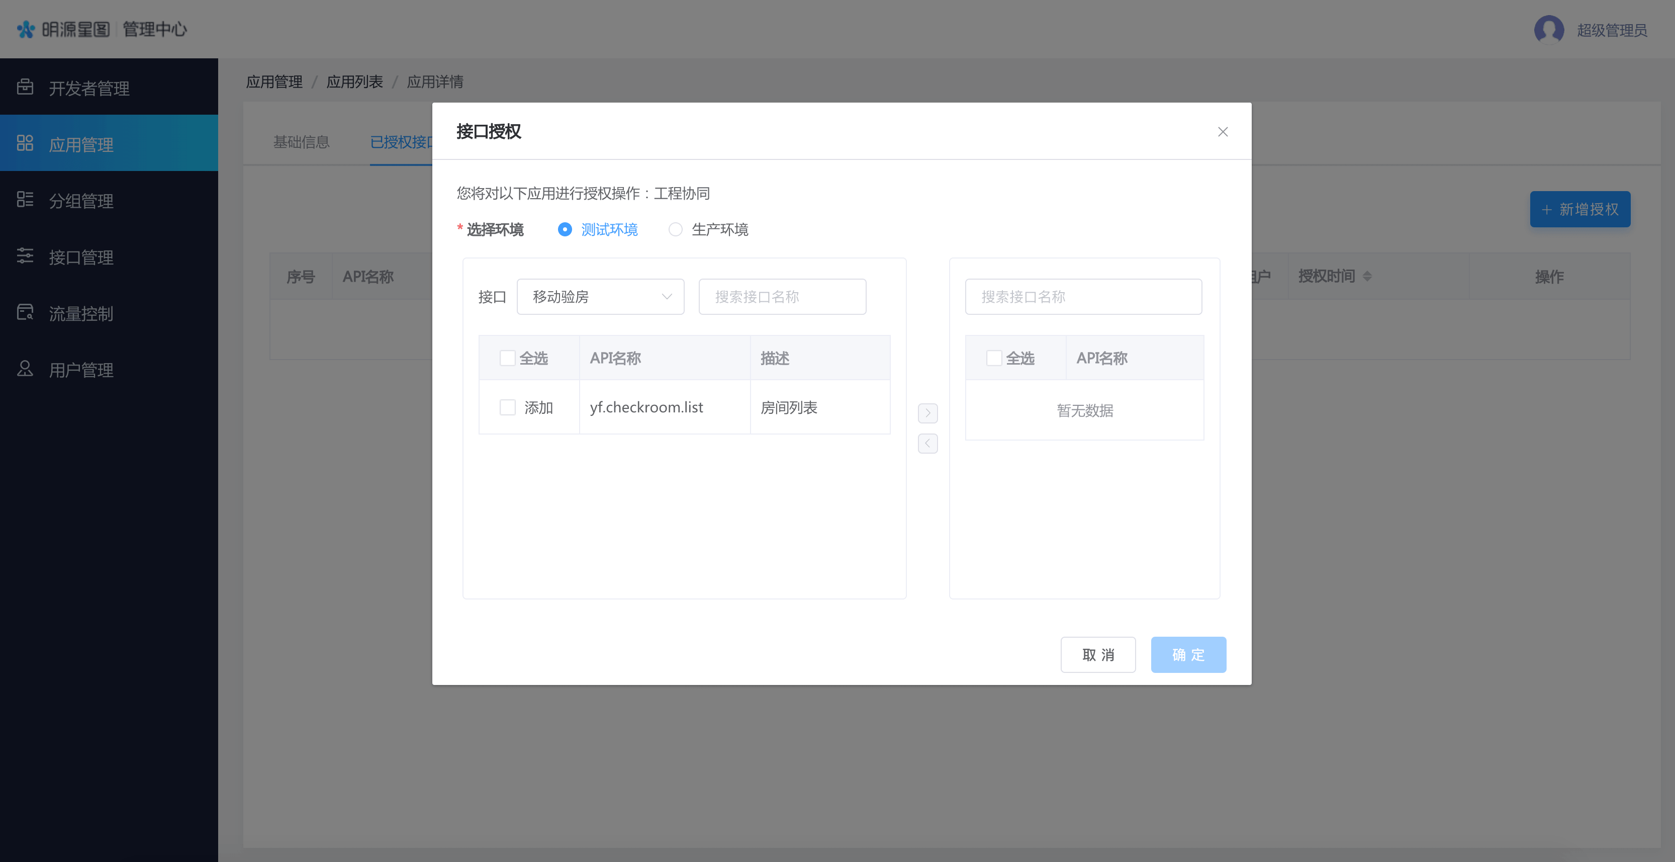
Task: Click the 用户管理 person icon
Action: click(25, 369)
